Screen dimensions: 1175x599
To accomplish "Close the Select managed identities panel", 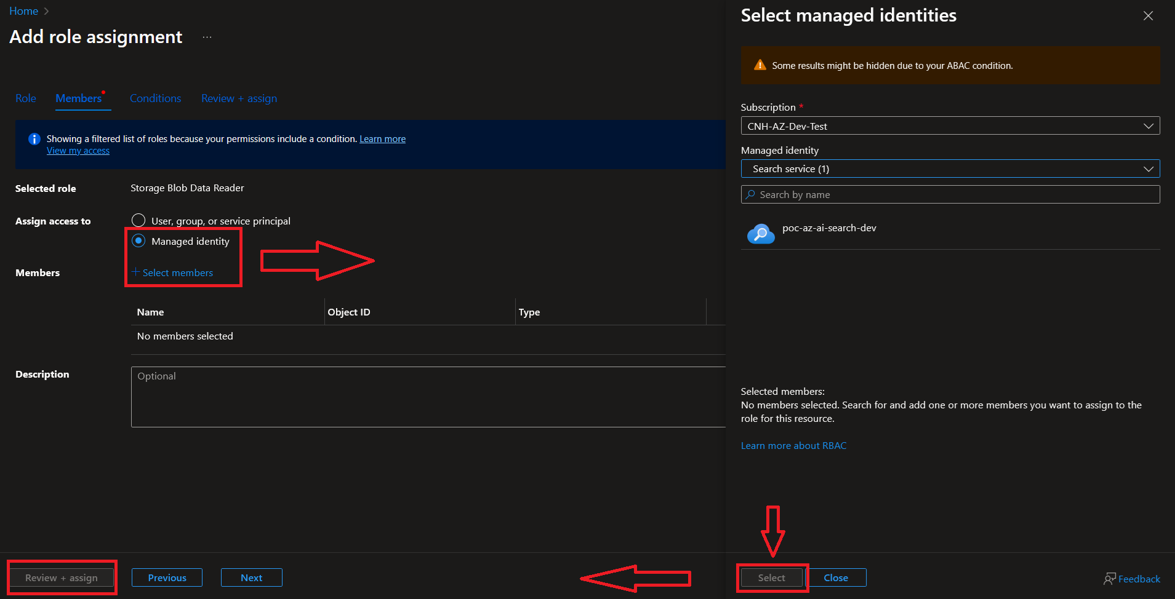I will pos(1148,16).
